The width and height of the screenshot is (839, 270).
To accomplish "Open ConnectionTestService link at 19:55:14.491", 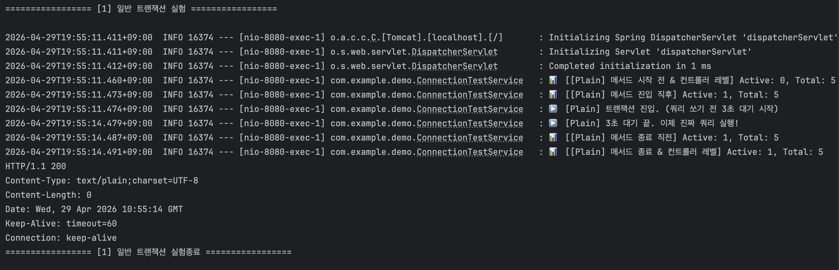I will 470,152.
